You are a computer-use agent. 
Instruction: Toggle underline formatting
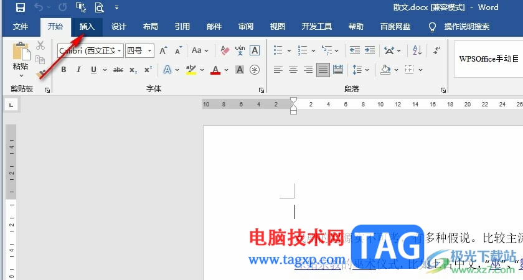[94, 70]
